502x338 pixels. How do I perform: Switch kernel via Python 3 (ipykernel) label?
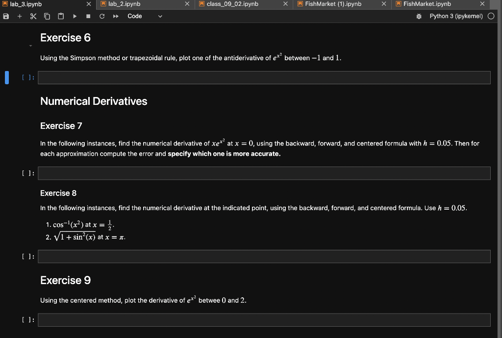click(456, 16)
